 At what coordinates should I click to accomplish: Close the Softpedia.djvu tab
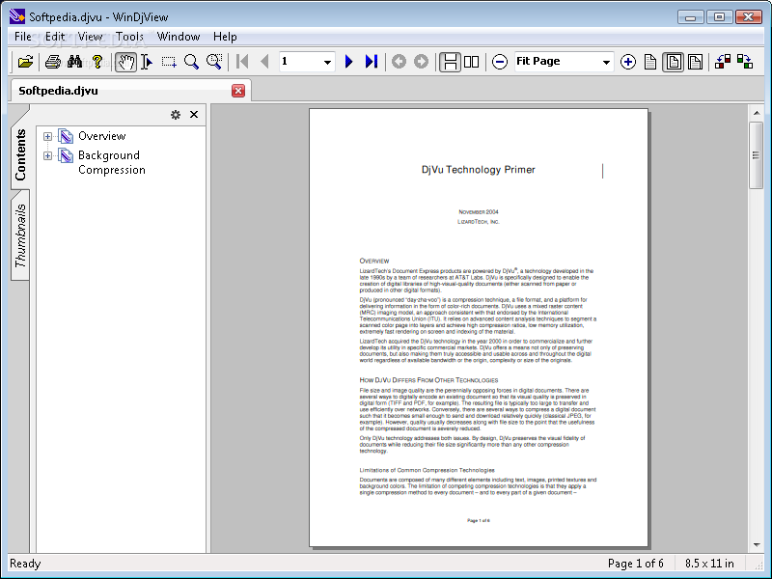pyautogui.click(x=238, y=91)
